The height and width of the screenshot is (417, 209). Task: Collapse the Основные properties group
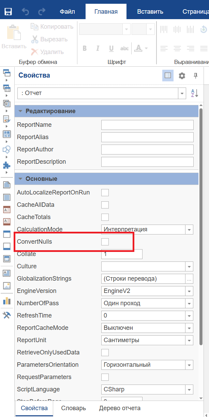pos(21,179)
